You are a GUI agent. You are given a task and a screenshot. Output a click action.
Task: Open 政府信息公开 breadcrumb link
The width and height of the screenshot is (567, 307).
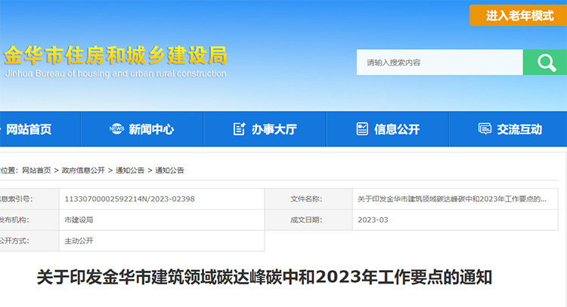83,170
